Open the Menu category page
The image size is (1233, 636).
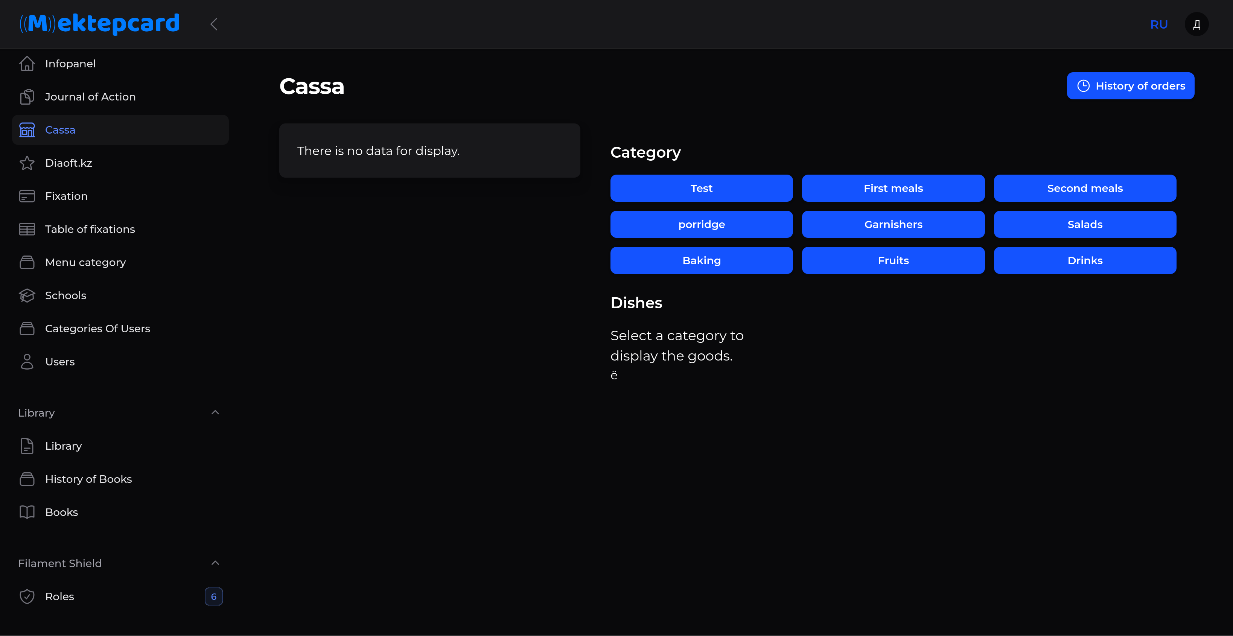pyautogui.click(x=85, y=262)
